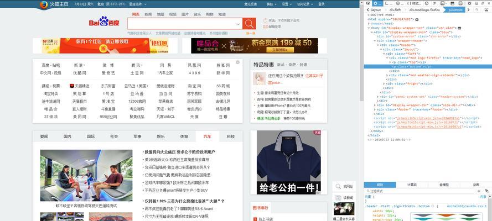
Task: Expand the p class top node
Action: 390,62
